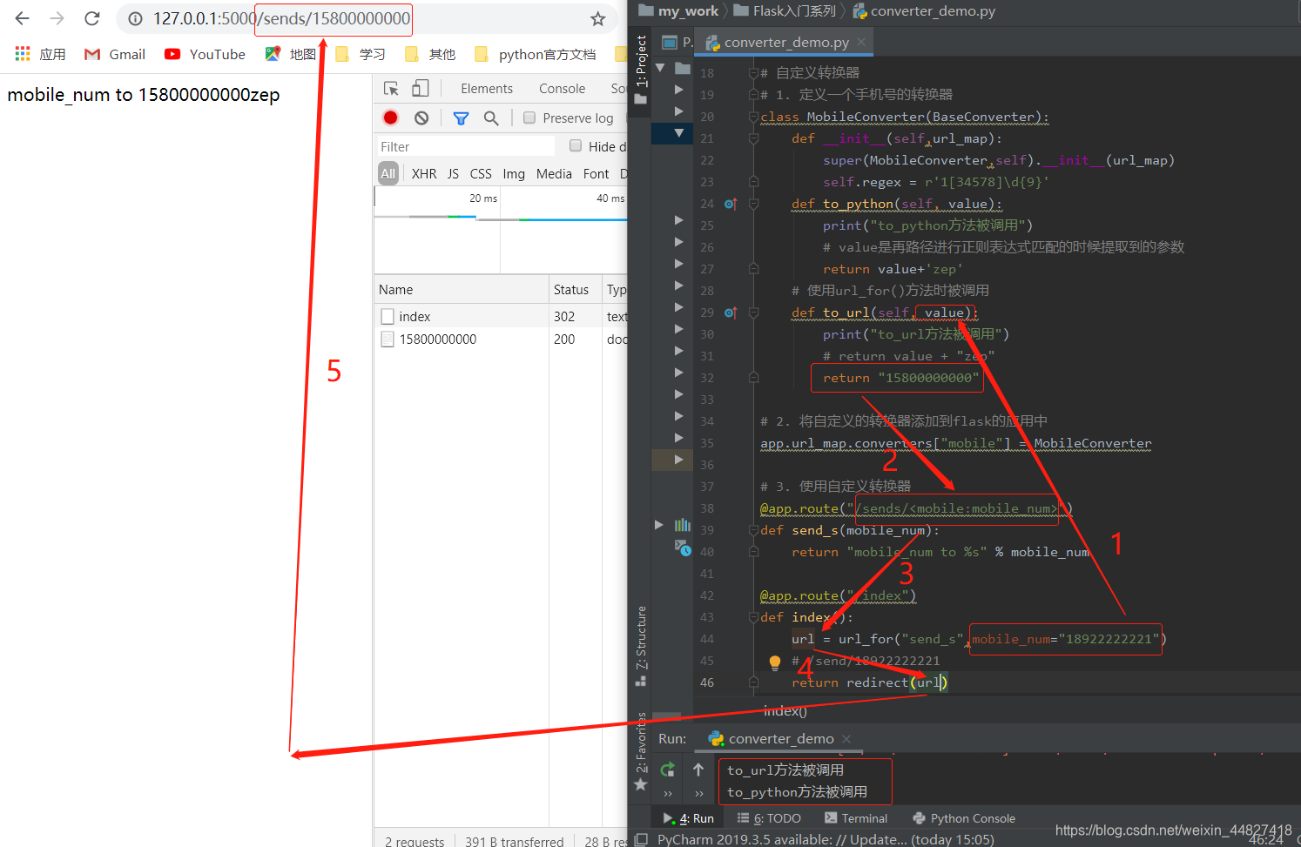Click the Chrome forward arrow
The image size is (1301, 847).
click(57, 18)
